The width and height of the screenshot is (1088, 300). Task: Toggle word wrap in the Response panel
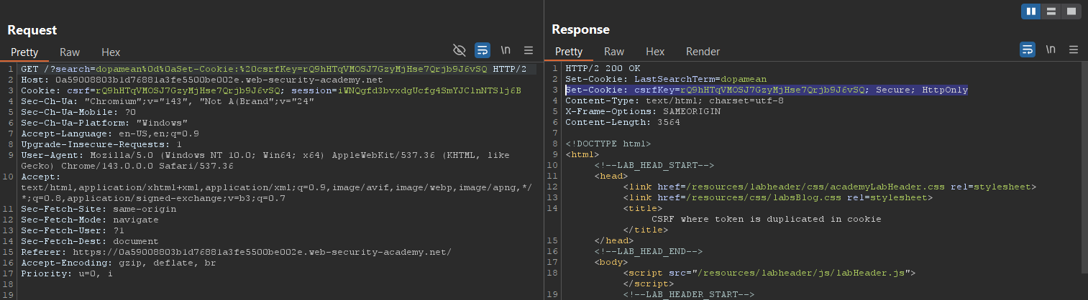(x=1028, y=50)
